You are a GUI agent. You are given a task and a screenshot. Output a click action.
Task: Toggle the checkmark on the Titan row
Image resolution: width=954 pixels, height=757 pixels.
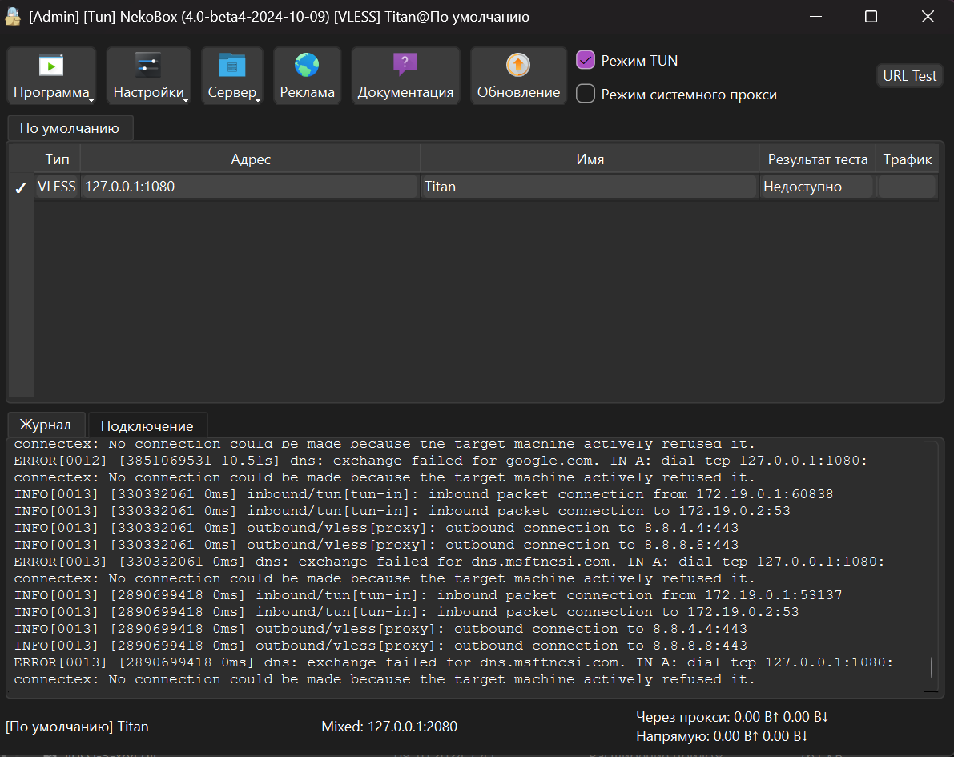22,187
